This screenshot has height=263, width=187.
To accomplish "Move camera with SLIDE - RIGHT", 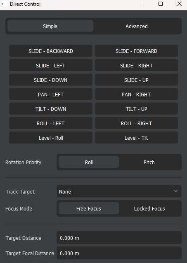I will click(x=136, y=65).
